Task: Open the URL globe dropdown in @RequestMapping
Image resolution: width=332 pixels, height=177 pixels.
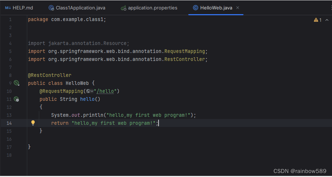Action: click(90, 91)
